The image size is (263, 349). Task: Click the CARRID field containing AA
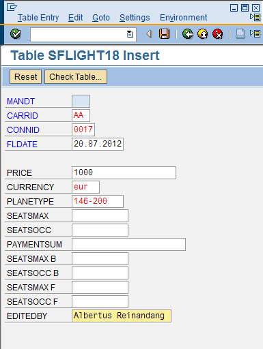click(x=81, y=115)
